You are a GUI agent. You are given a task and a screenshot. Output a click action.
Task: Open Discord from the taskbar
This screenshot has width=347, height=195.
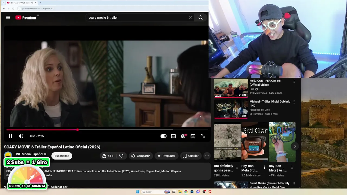point(198,192)
